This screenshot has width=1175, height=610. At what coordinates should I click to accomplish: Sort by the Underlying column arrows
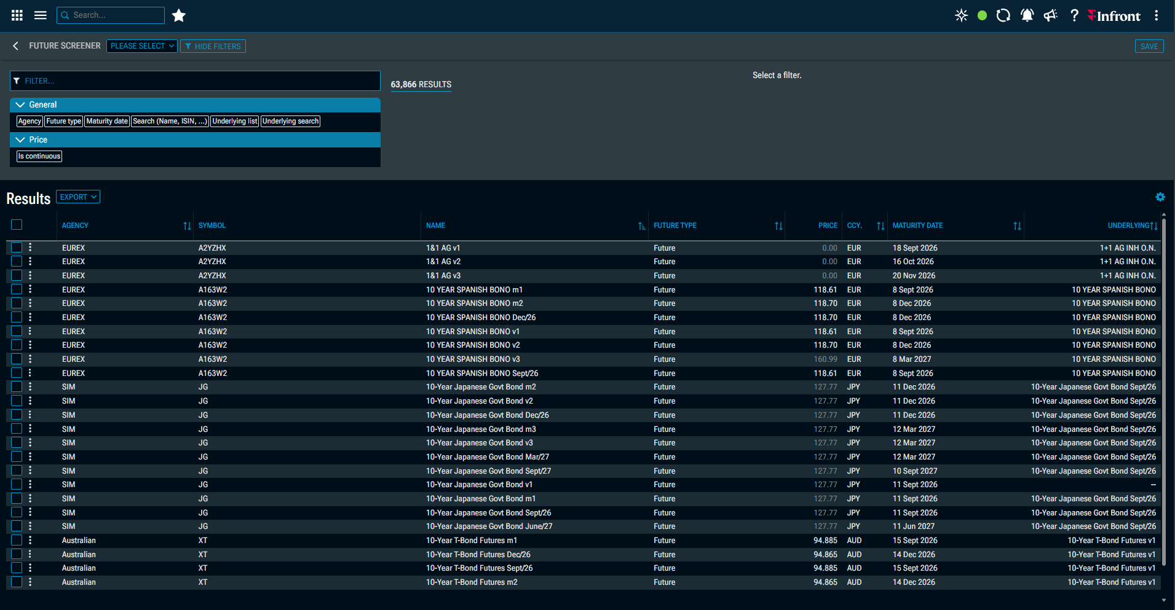click(x=1154, y=226)
